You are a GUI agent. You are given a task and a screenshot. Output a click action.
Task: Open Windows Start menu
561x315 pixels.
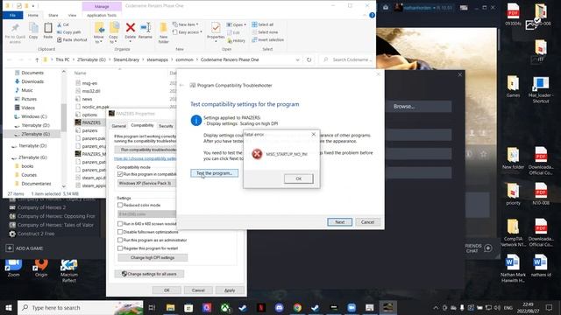[9, 307]
